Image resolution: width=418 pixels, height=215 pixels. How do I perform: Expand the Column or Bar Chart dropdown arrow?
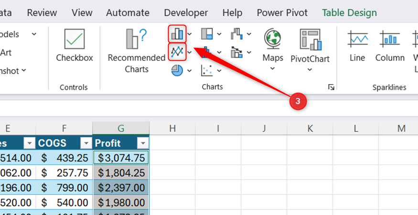(189, 34)
